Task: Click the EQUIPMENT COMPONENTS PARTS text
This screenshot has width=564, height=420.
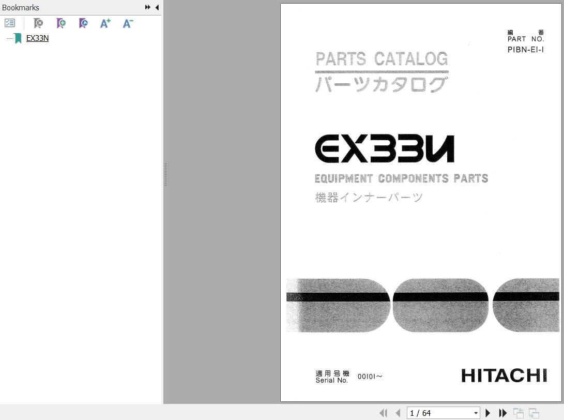Action: [402, 178]
